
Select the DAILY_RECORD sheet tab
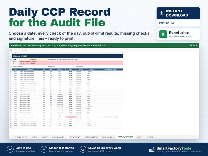126,137
